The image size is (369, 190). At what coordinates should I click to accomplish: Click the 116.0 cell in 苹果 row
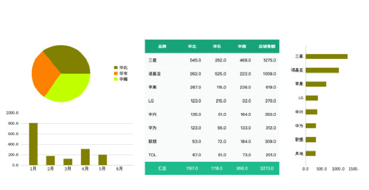click(221, 87)
